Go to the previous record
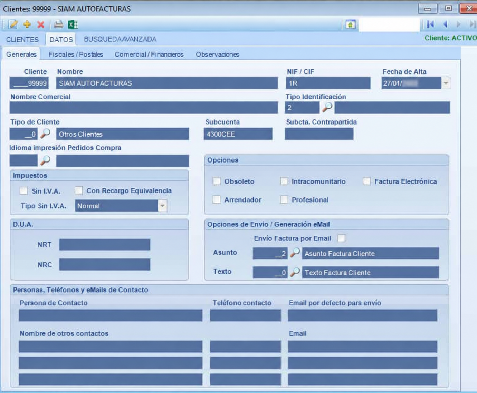This screenshot has width=477, height=393. [445, 24]
